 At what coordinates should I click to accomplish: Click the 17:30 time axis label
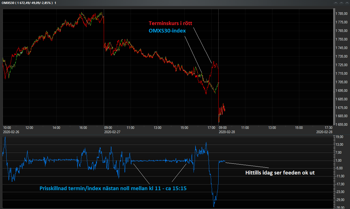click(328, 128)
